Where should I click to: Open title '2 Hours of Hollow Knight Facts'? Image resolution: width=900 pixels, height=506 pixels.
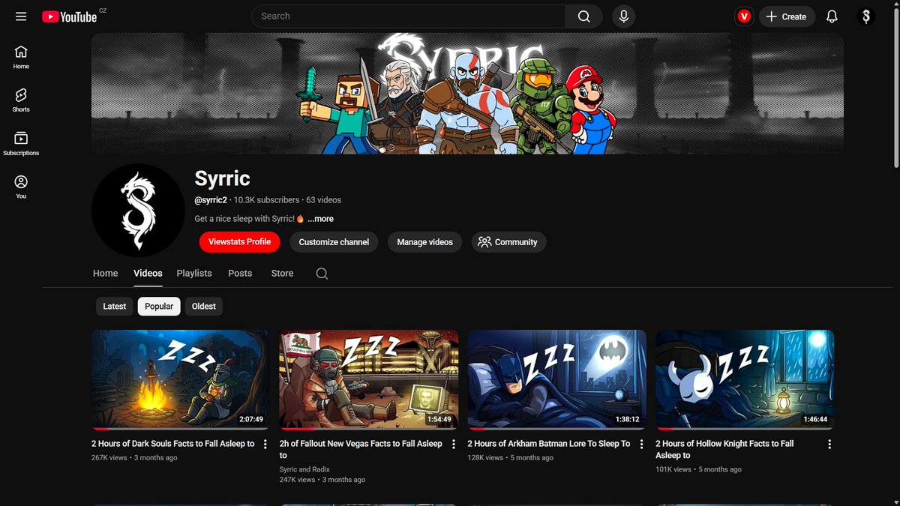click(724, 449)
